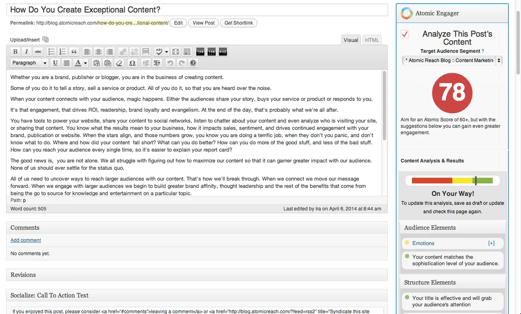
Task: Decrease indent with Outdent icon
Action: click(146, 63)
